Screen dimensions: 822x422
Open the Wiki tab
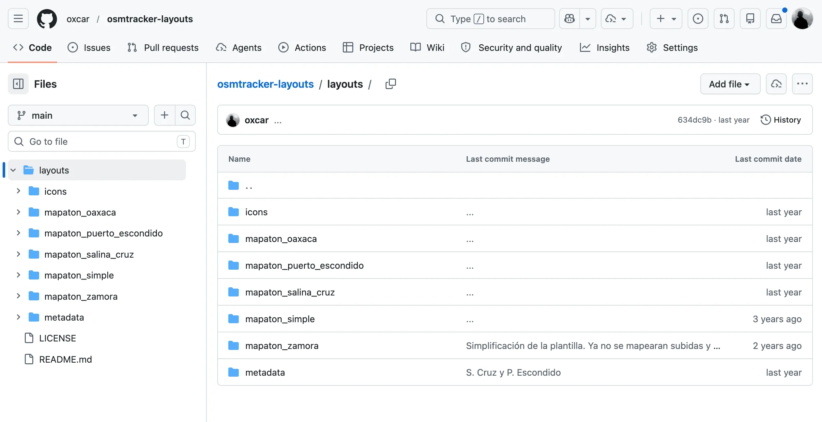[427, 48]
